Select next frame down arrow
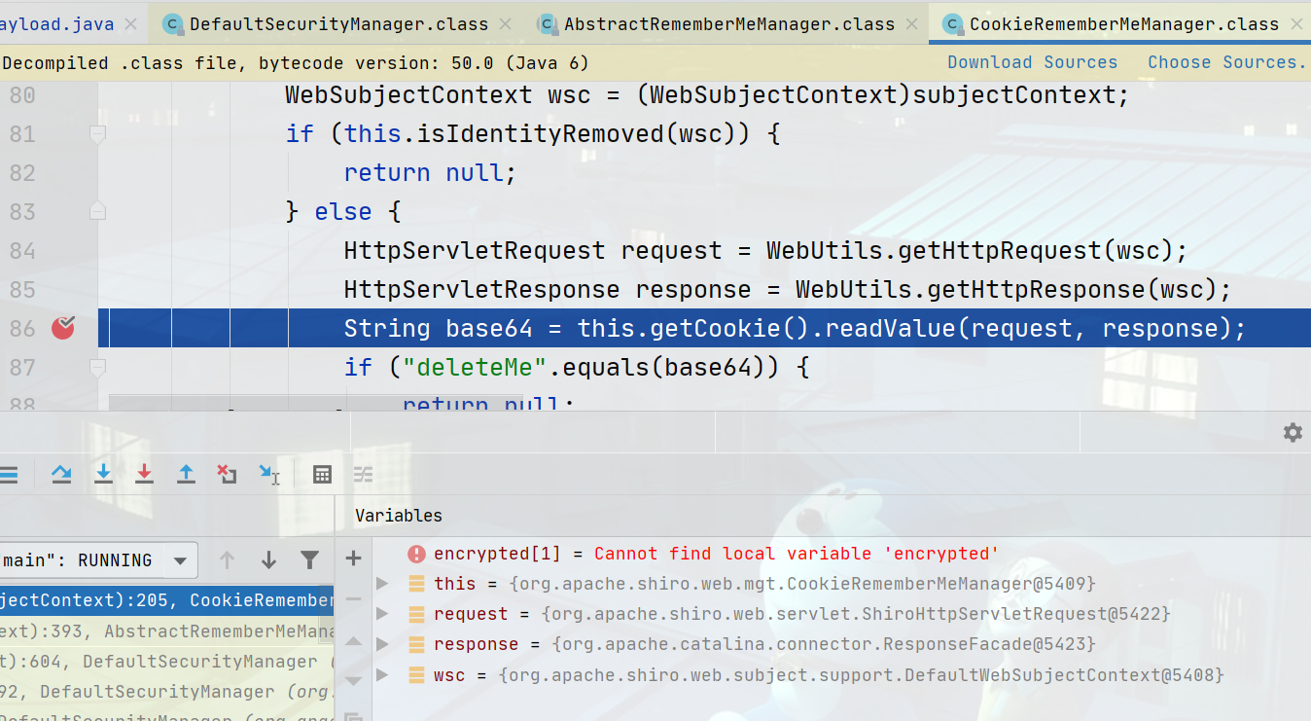This screenshot has width=1311, height=721. coord(268,560)
